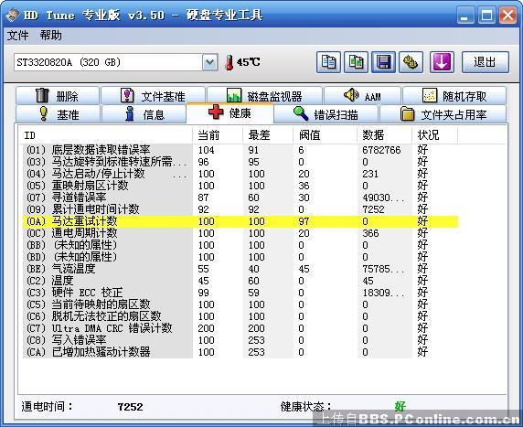This screenshot has width=523, height=427.
Task: Select the (BD) 未知的属性 row
Action: click(240, 257)
